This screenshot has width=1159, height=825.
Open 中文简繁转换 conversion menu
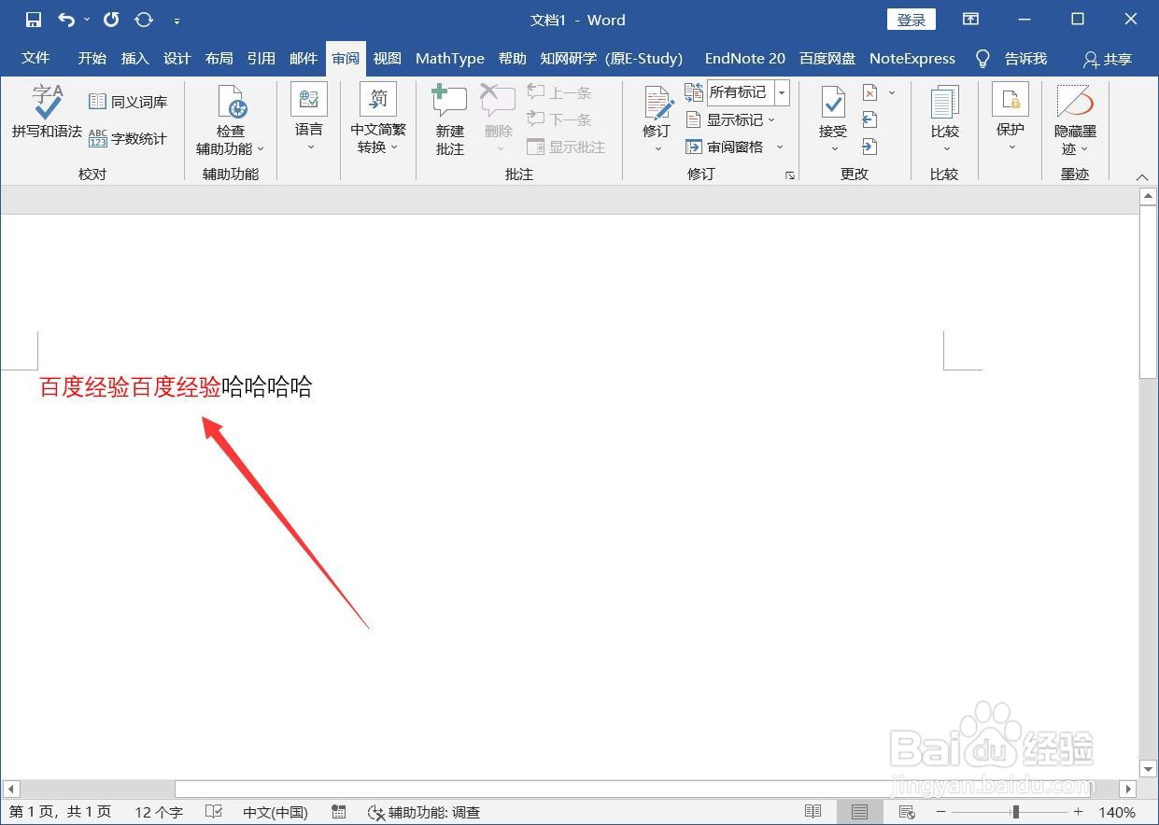[x=378, y=118]
